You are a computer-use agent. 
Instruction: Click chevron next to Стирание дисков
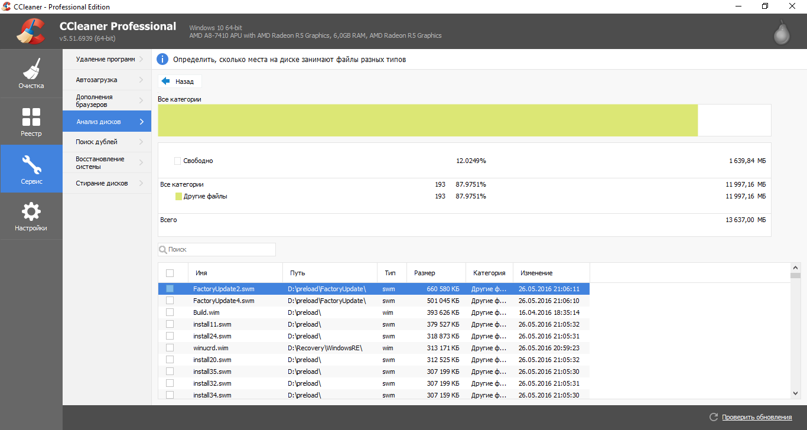click(141, 183)
